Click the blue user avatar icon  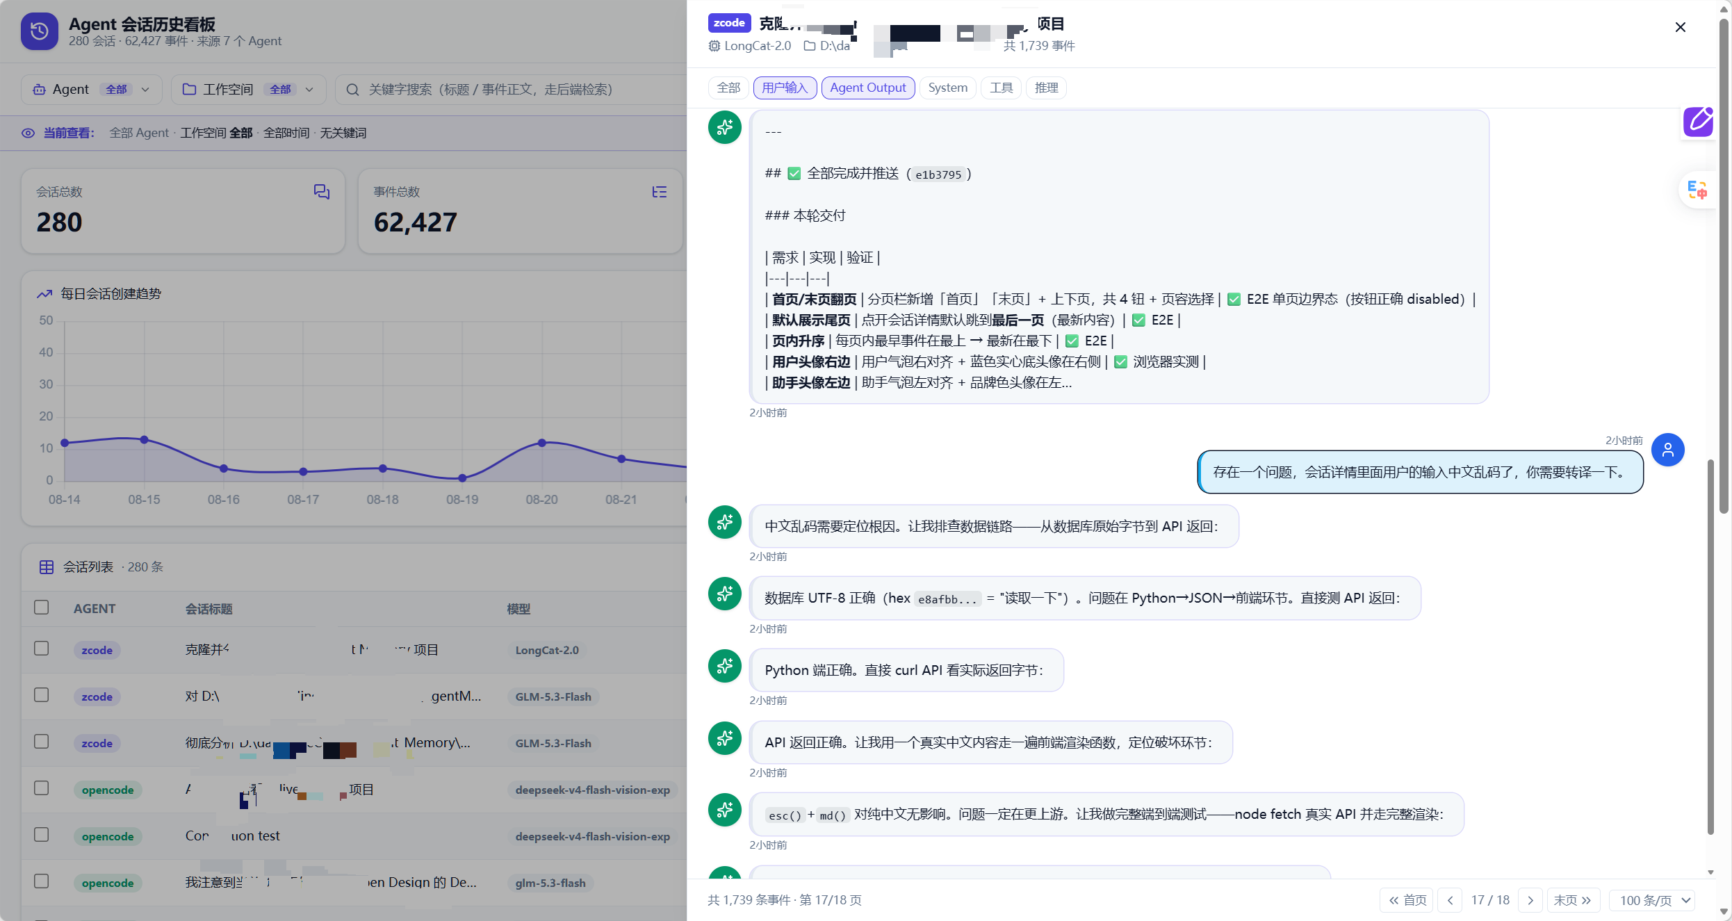[x=1667, y=450]
